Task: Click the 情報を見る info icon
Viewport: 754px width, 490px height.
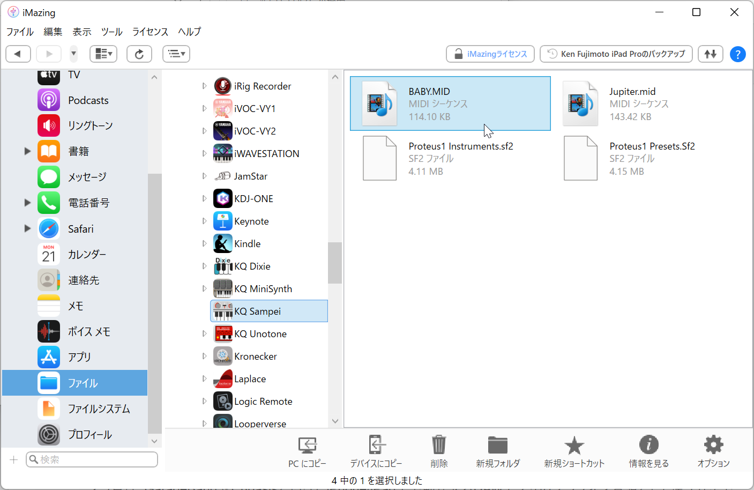Action: [x=649, y=445]
